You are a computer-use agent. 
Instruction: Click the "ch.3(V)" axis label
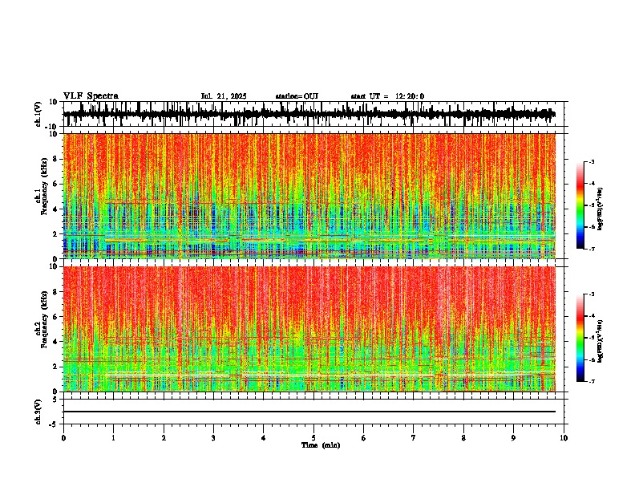pyautogui.click(x=38, y=412)
